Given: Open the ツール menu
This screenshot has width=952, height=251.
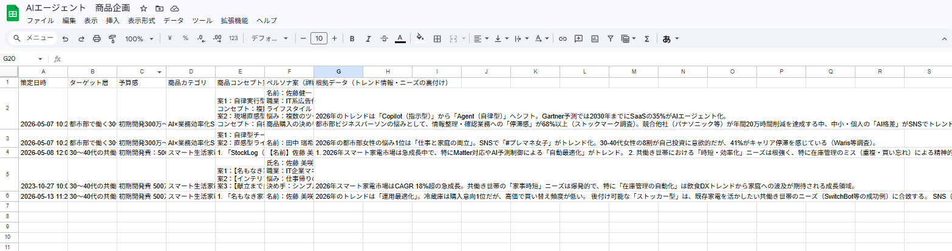Looking at the screenshot, I should coord(202,21).
